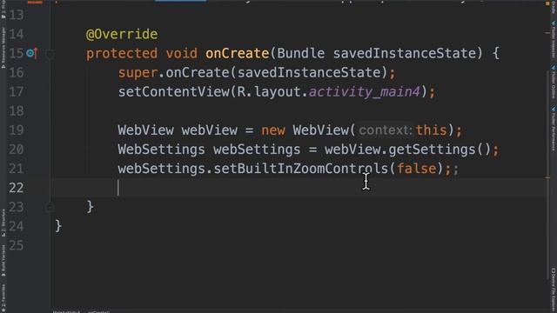Screen dimensions: 557x313
Task: Click the context parameter hint on line 19
Action: click(x=386, y=130)
